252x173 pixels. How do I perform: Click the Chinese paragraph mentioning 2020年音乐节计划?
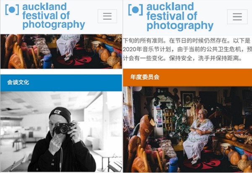click(x=187, y=50)
